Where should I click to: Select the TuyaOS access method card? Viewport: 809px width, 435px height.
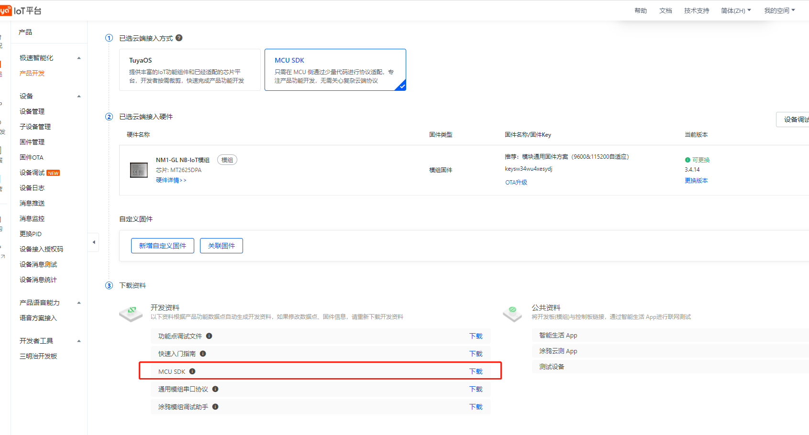190,70
